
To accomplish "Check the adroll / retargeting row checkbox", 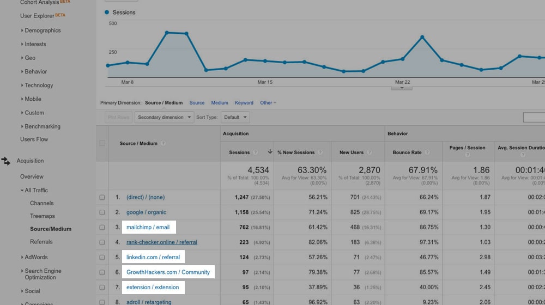I will click(x=102, y=302).
